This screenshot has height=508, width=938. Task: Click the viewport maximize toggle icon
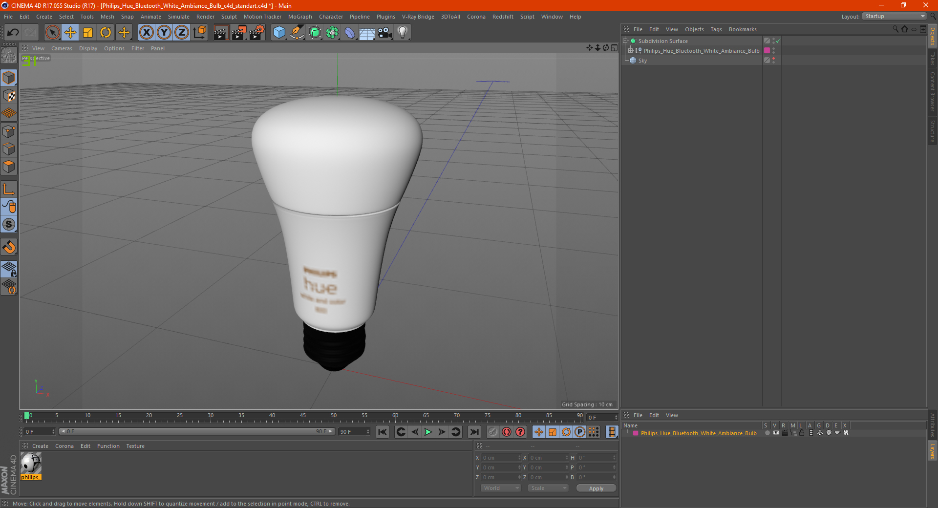coord(614,47)
